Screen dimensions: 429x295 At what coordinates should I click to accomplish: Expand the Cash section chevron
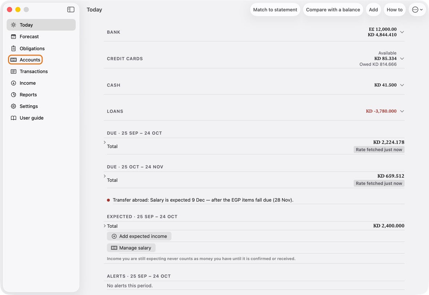pyautogui.click(x=402, y=85)
